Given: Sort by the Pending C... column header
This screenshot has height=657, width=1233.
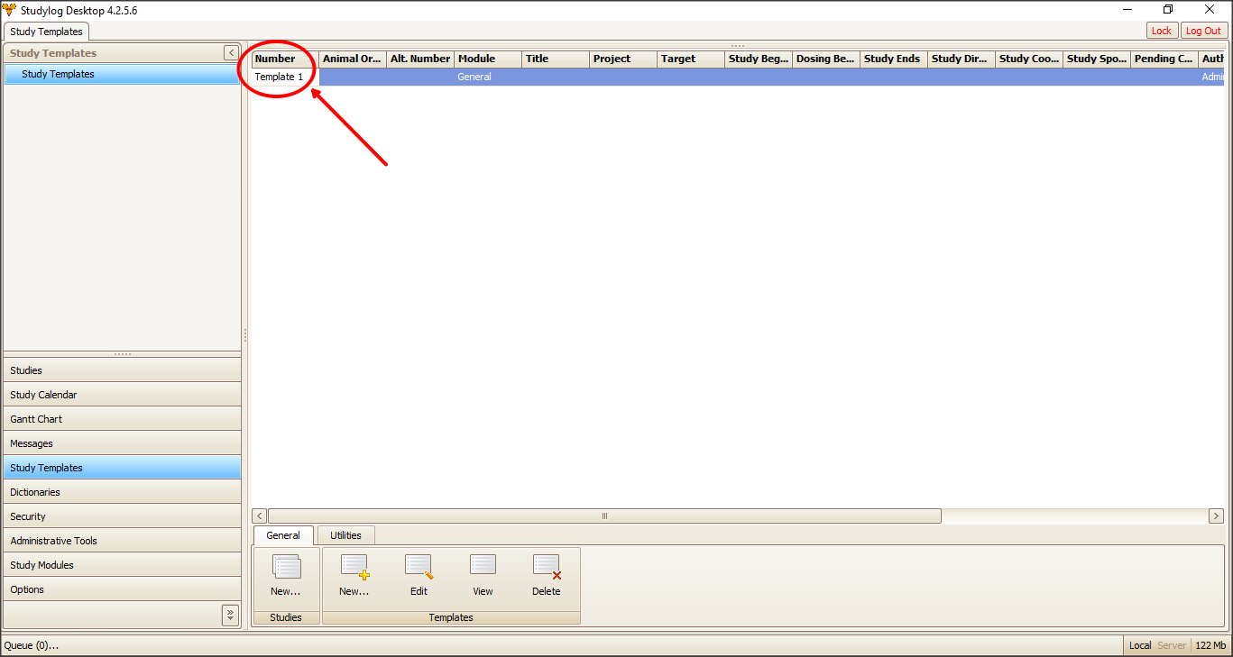Looking at the screenshot, I should (x=1164, y=59).
